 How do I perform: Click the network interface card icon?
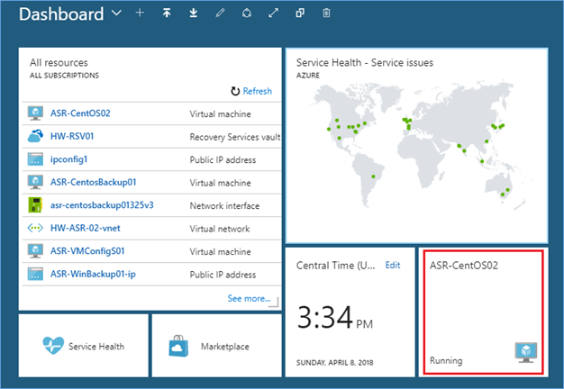(x=35, y=205)
